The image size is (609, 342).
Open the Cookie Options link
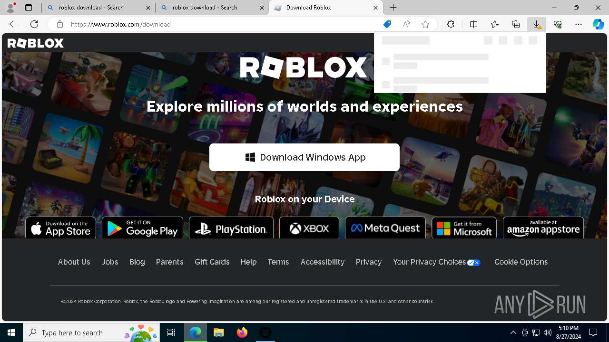click(521, 262)
